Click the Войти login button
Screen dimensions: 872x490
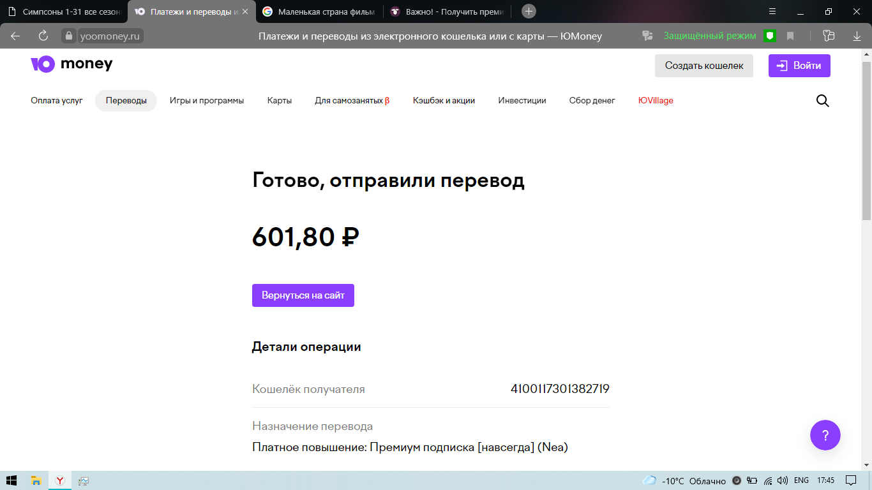pos(799,66)
